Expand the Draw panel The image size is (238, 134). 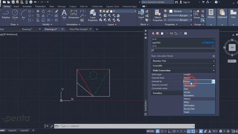coord(15,25)
